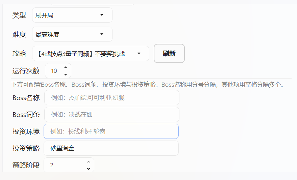Decrease 运行次数 with the down arrow

click(x=66, y=74)
